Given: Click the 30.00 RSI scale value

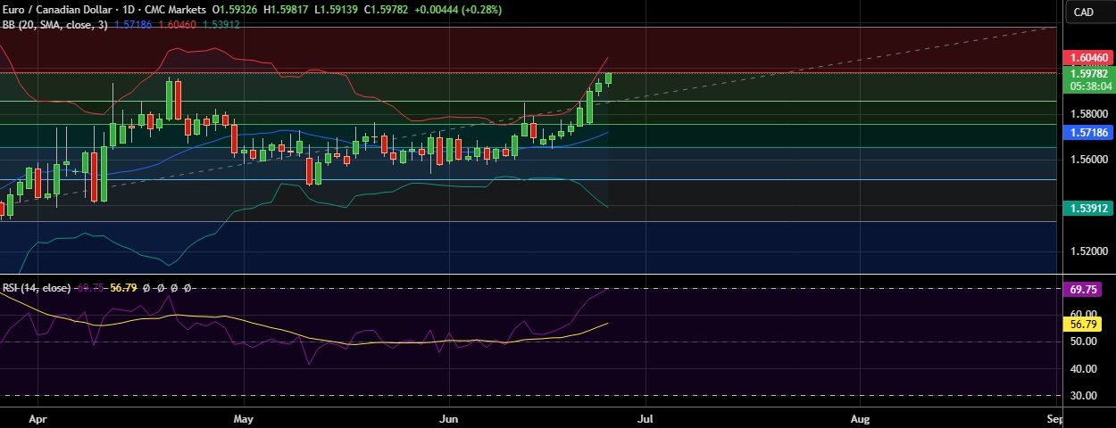Looking at the screenshot, I should pos(1085,395).
